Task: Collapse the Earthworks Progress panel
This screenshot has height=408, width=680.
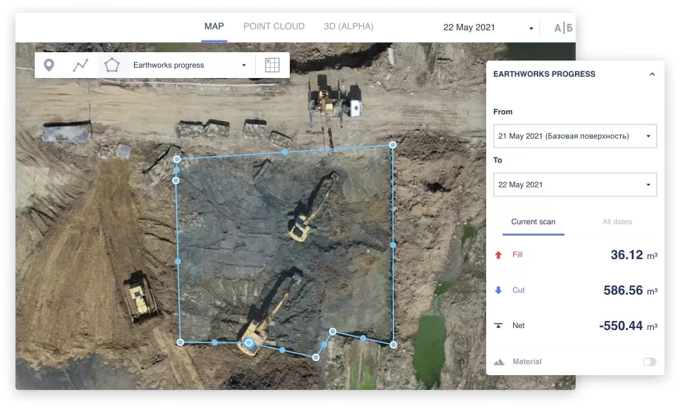Action: [652, 74]
